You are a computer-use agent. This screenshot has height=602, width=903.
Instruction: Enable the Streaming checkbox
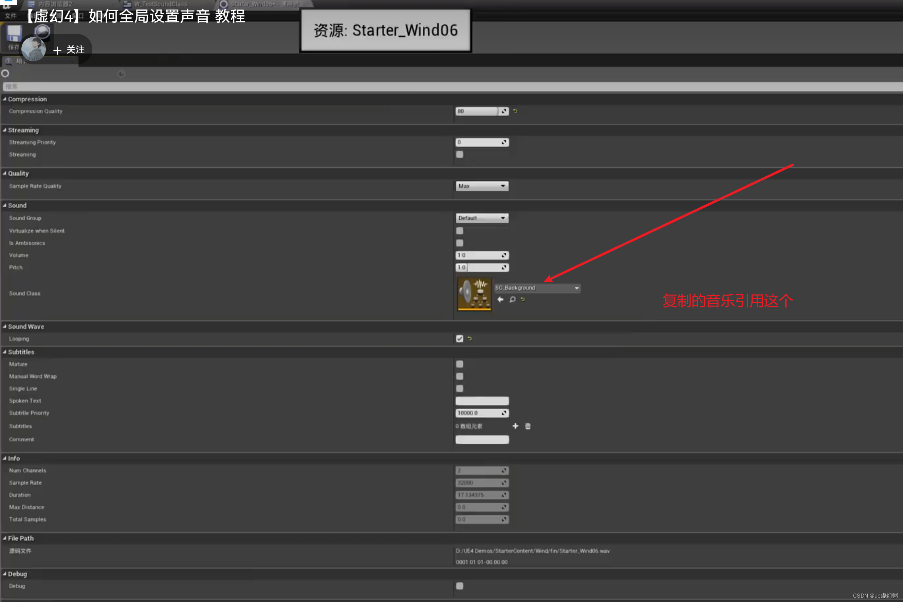459,154
